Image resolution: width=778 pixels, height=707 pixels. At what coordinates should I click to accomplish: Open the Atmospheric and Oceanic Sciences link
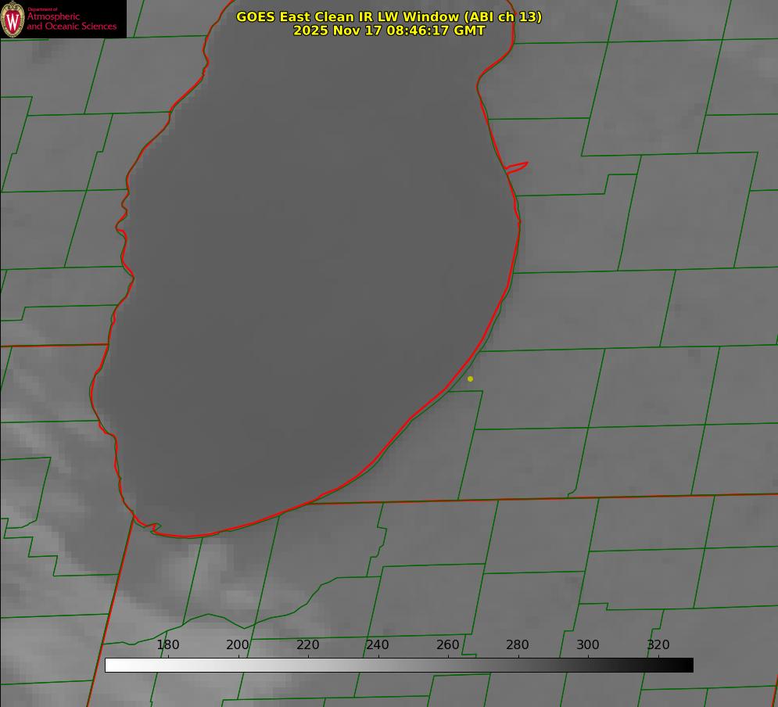pos(71,21)
